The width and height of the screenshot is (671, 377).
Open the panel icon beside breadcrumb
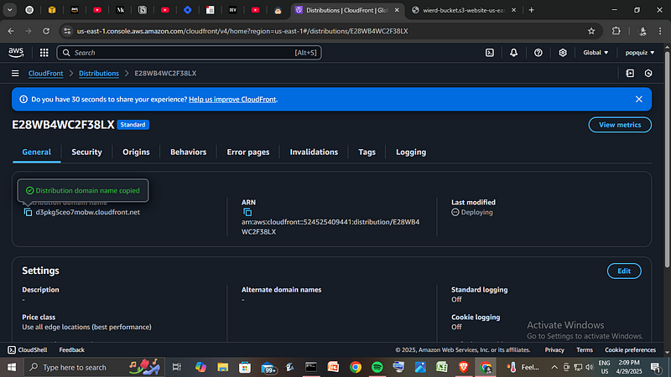[x=630, y=74]
